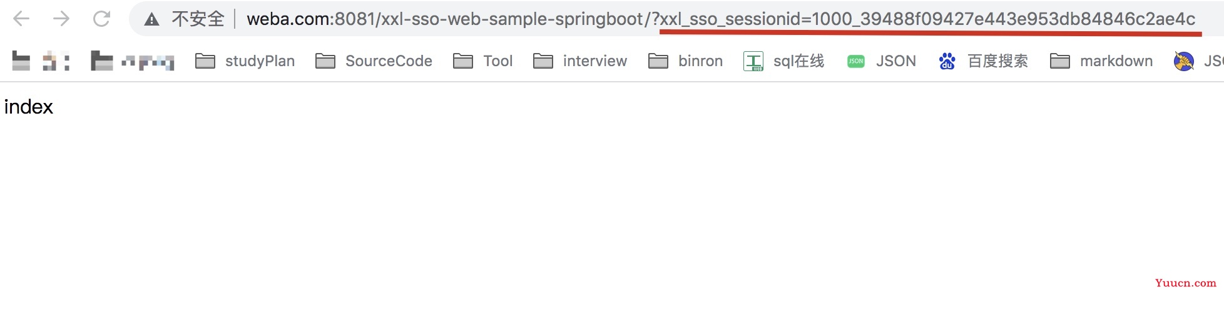Click the JS bookmark icon at the bar's end

point(1183,61)
